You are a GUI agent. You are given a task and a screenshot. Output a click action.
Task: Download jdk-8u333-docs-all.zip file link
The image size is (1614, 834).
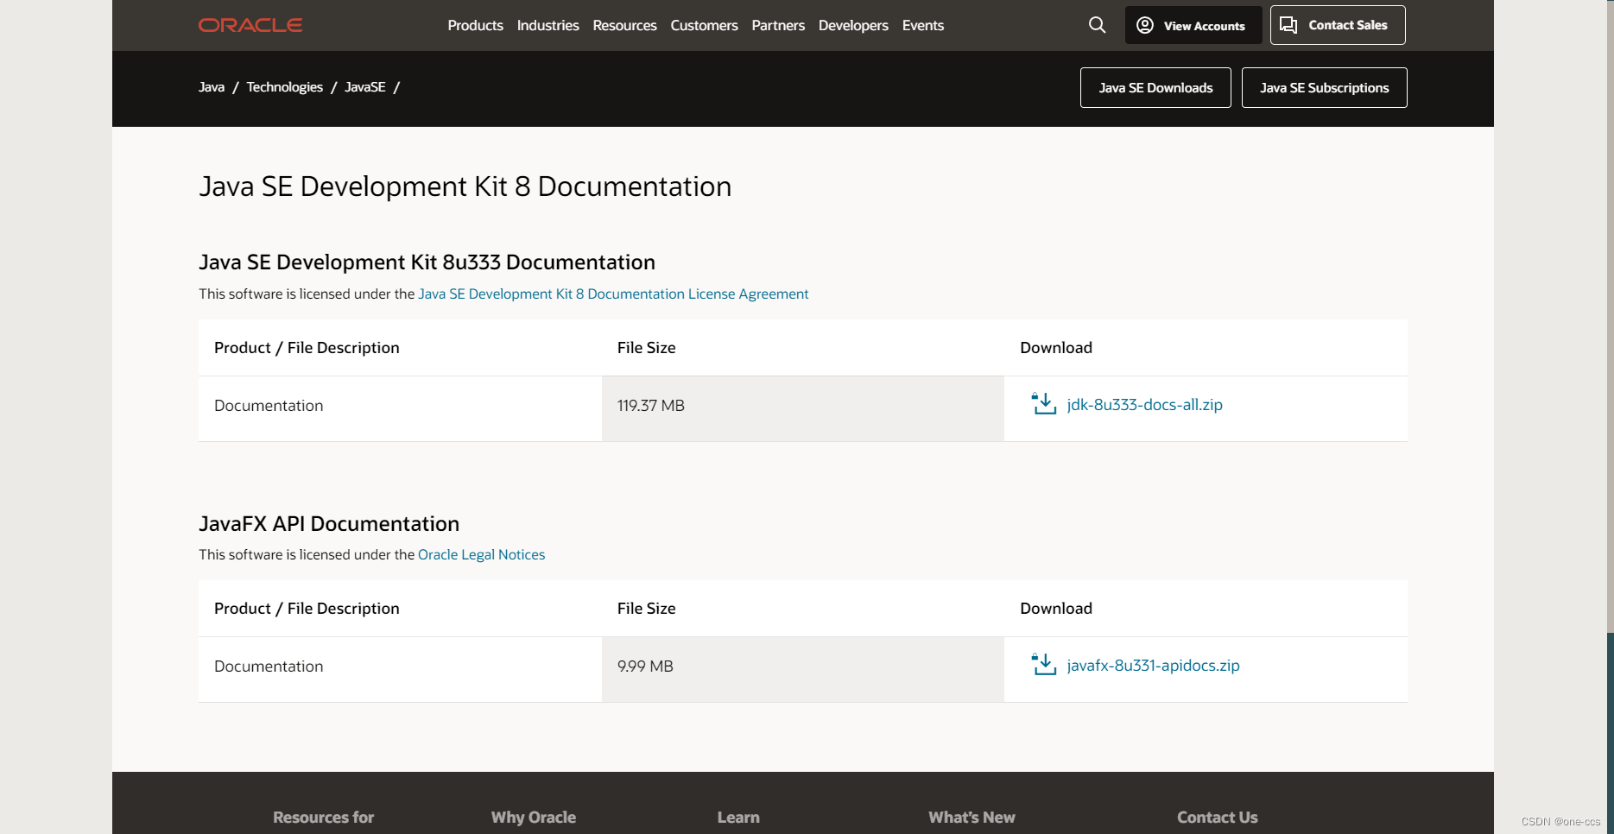(1144, 404)
